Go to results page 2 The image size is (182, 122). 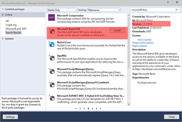[80, 109]
